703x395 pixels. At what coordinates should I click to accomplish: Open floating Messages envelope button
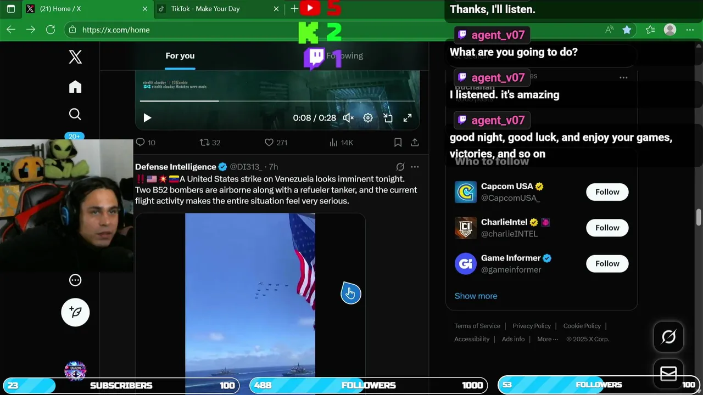pyautogui.click(x=668, y=374)
